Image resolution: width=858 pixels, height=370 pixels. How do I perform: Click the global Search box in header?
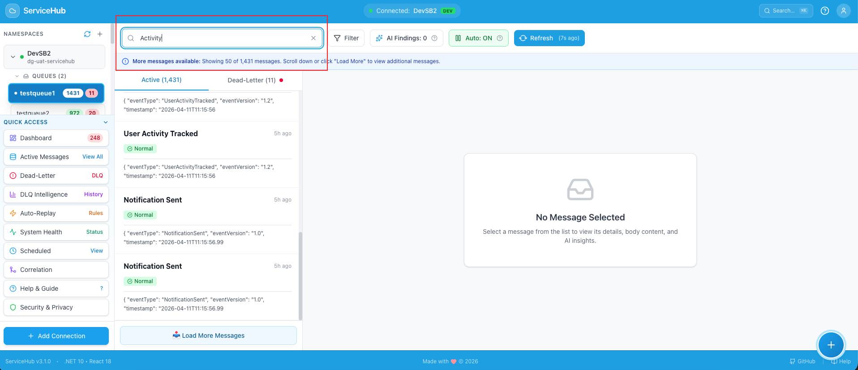point(786,11)
